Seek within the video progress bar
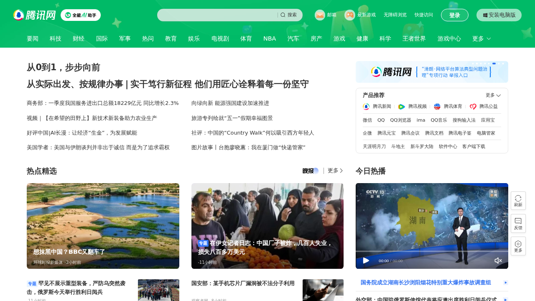535x301 pixels. pyautogui.click(x=432, y=251)
